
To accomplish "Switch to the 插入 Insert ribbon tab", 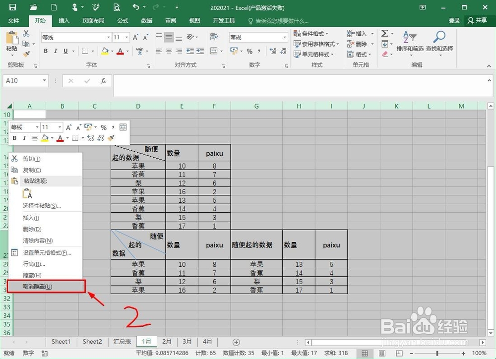I will coord(64,20).
